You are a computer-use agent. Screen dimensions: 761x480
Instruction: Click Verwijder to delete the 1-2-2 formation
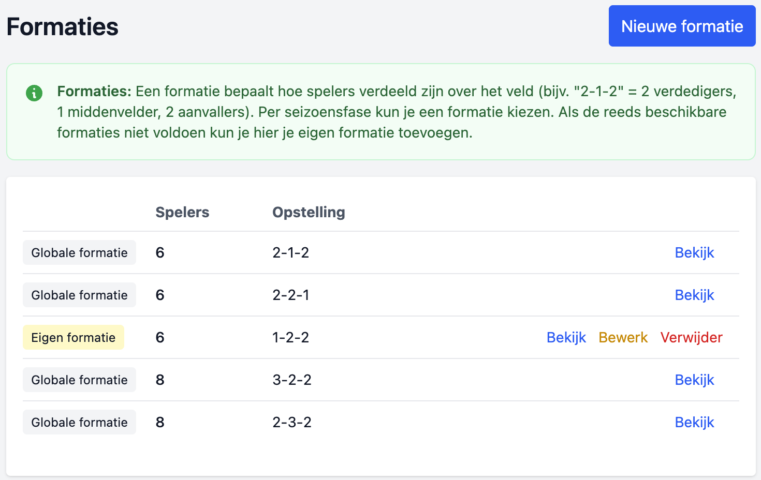point(692,337)
